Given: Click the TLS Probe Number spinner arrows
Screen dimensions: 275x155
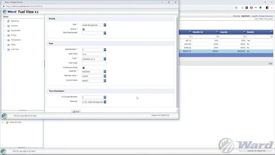Looking at the screenshot, I should [105, 97].
